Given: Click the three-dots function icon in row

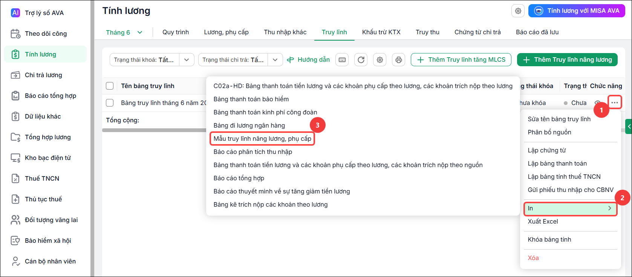Looking at the screenshot, I should [615, 102].
